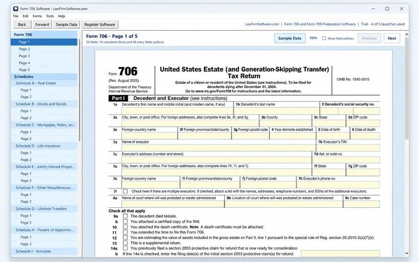Image resolution: width=419 pixels, height=262 pixels.
Task: Click the Name of executor field 7a
Action: pyautogui.click(x=219, y=148)
